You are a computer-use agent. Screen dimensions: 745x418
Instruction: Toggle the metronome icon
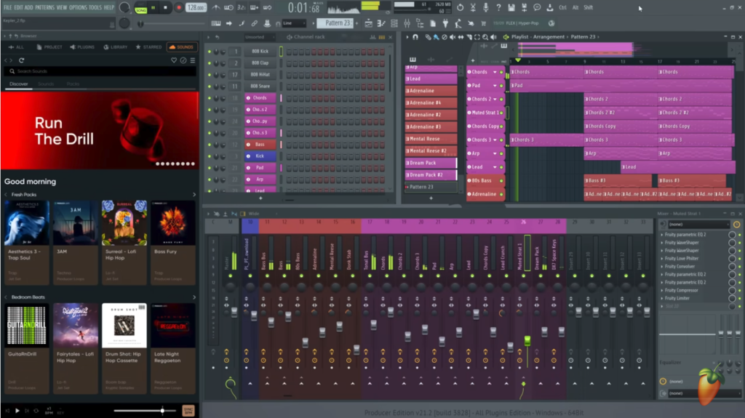(x=215, y=7)
